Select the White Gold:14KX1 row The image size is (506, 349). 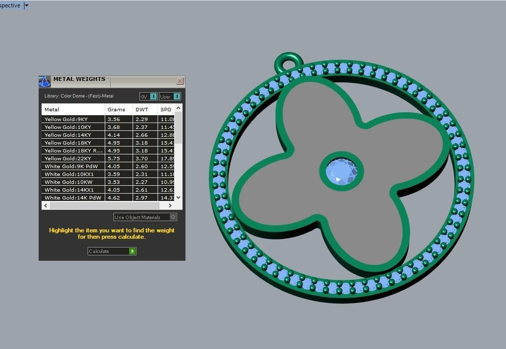tap(108, 190)
